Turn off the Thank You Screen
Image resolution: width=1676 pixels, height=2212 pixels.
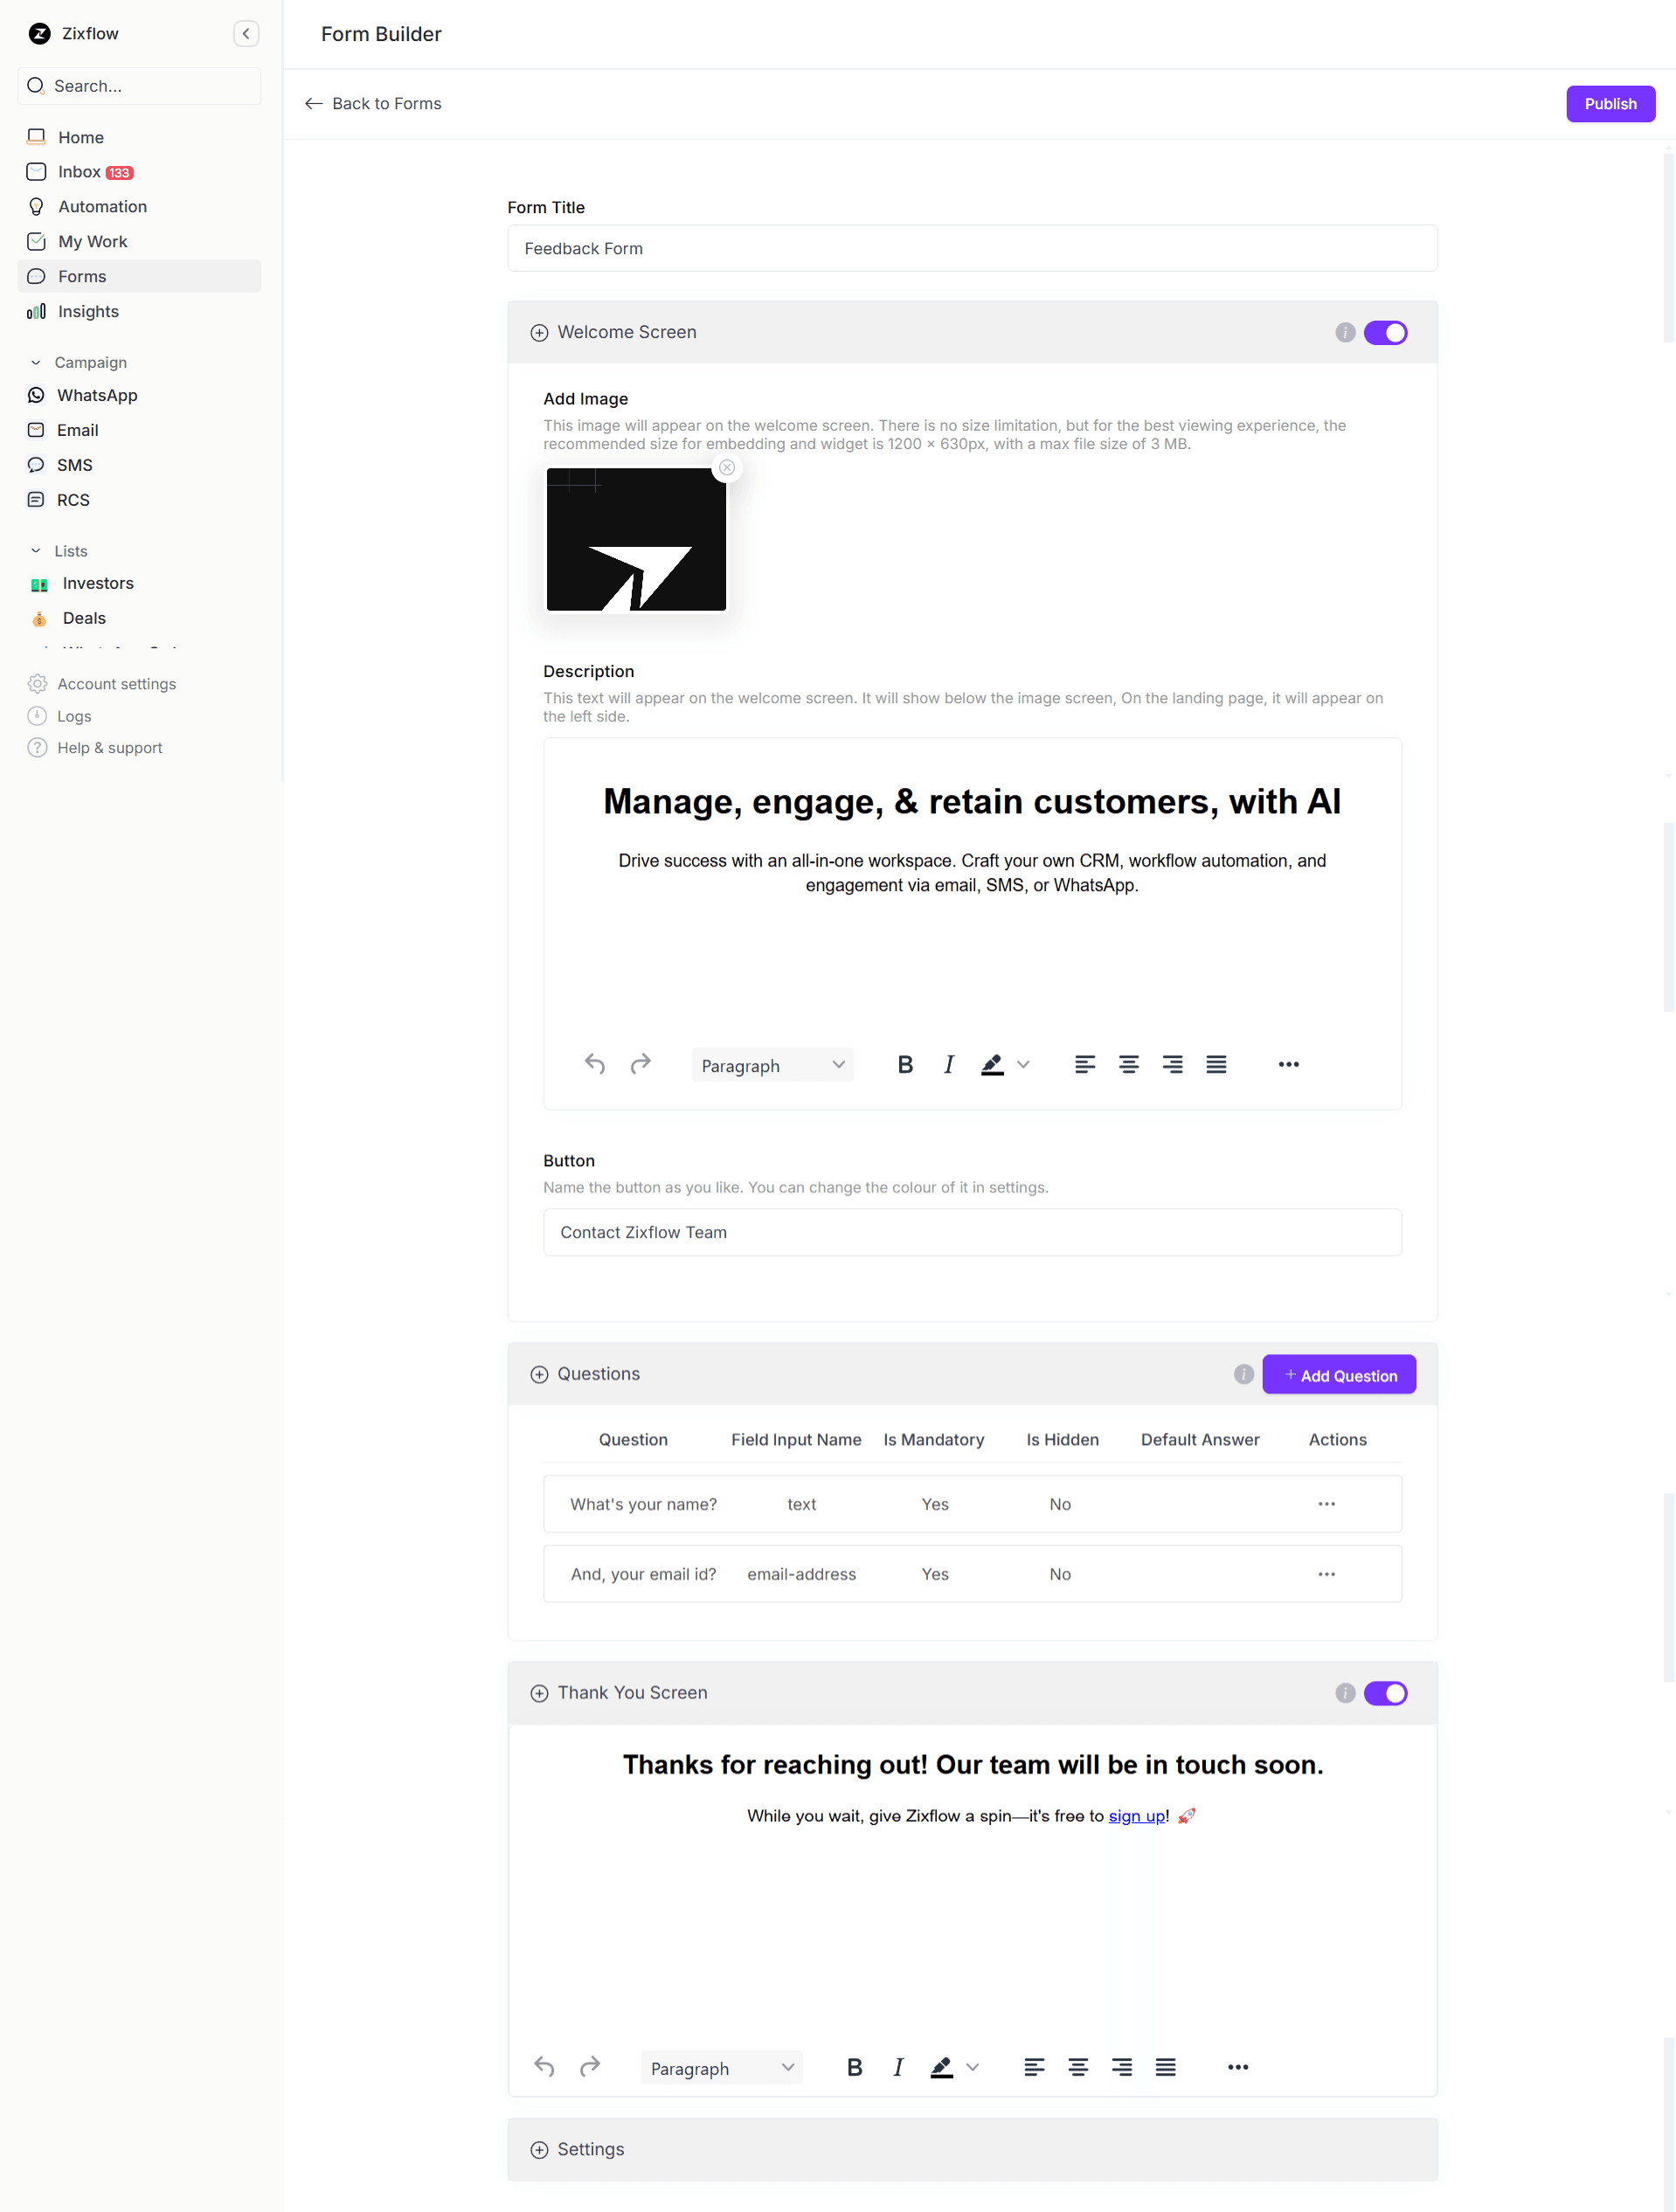[1386, 1692]
